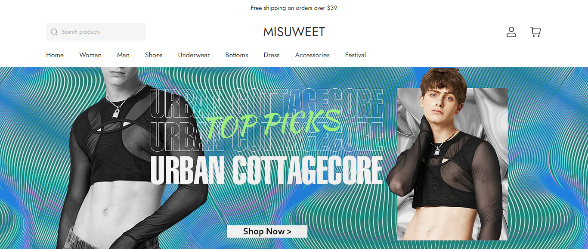Click the search magnifier icon
Image resolution: width=588 pixels, height=249 pixels.
tap(54, 32)
